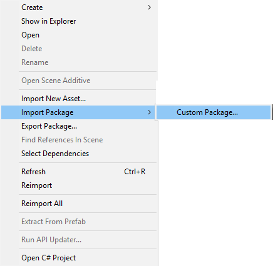Select Open Scene Additive
Viewport: 273px width, 266px height.
coord(79,81)
